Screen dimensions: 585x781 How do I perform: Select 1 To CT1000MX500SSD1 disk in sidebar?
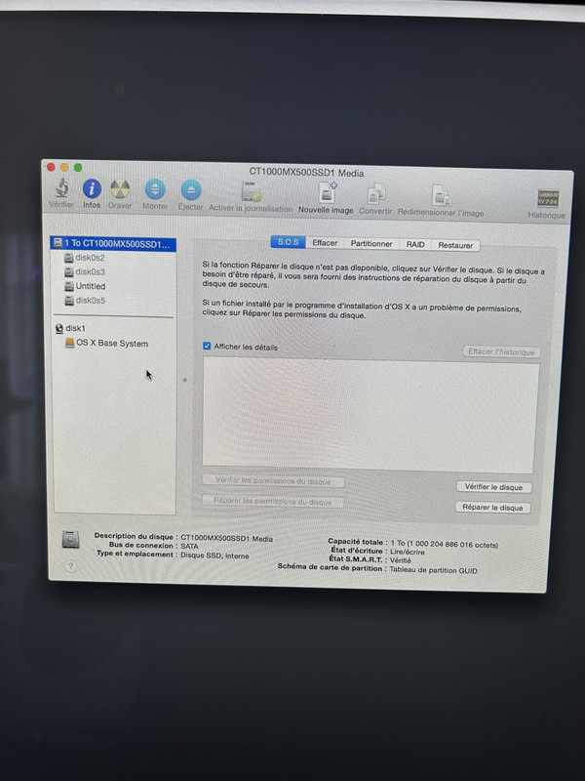113,243
